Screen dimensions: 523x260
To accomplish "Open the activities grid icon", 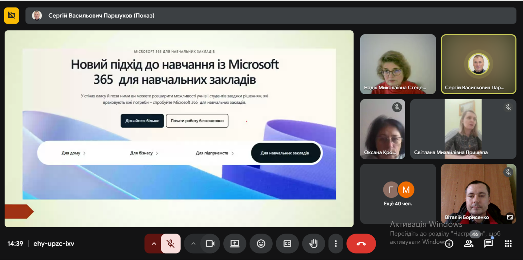I will [x=508, y=244].
